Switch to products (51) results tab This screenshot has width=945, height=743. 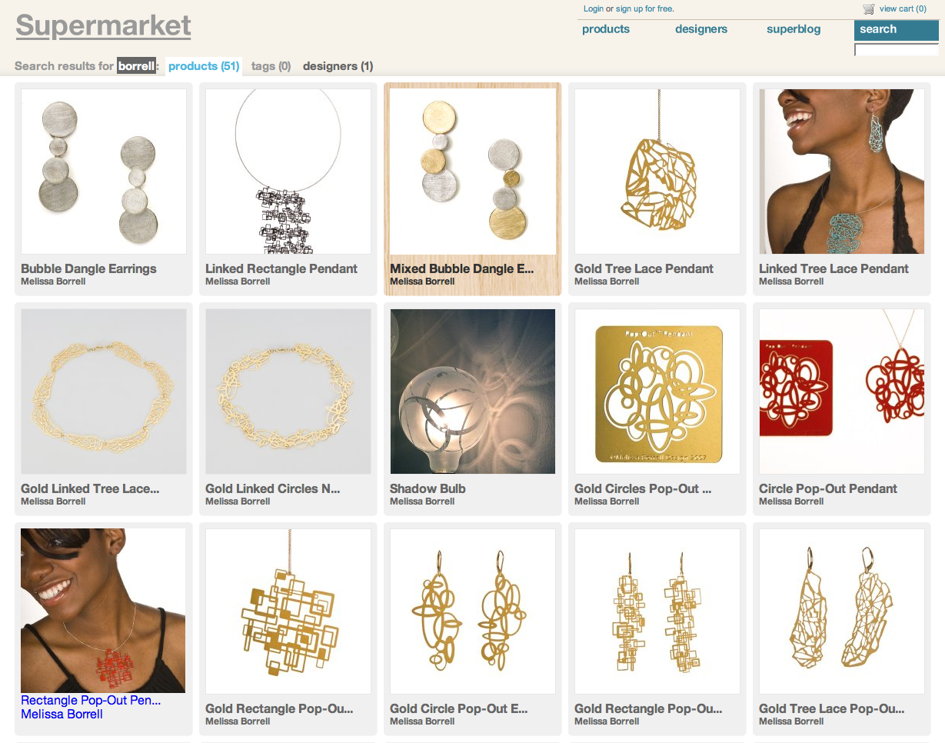pos(204,66)
